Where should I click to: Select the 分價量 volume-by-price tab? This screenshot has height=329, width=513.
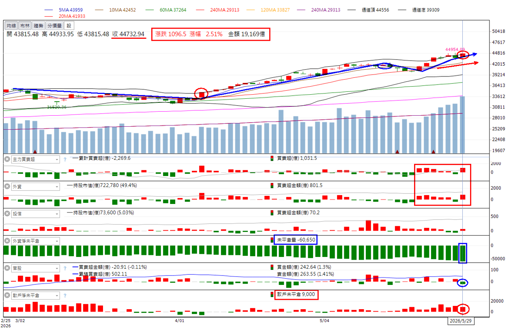[x=54, y=25]
